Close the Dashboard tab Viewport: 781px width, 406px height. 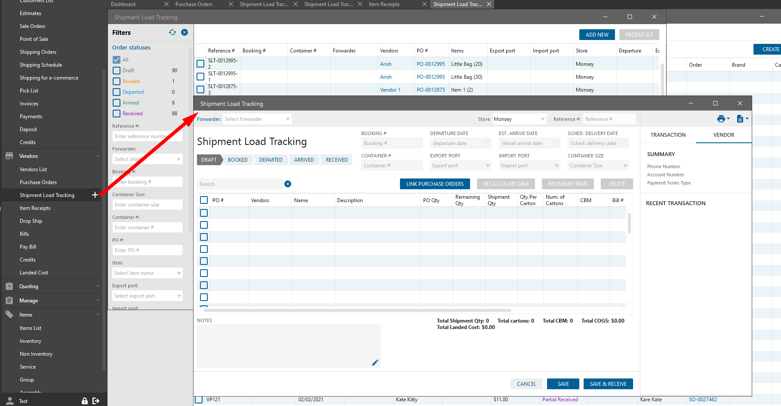pos(166,4)
